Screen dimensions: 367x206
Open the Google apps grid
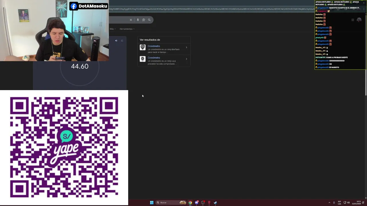pyautogui.click(x=353, y=20)
